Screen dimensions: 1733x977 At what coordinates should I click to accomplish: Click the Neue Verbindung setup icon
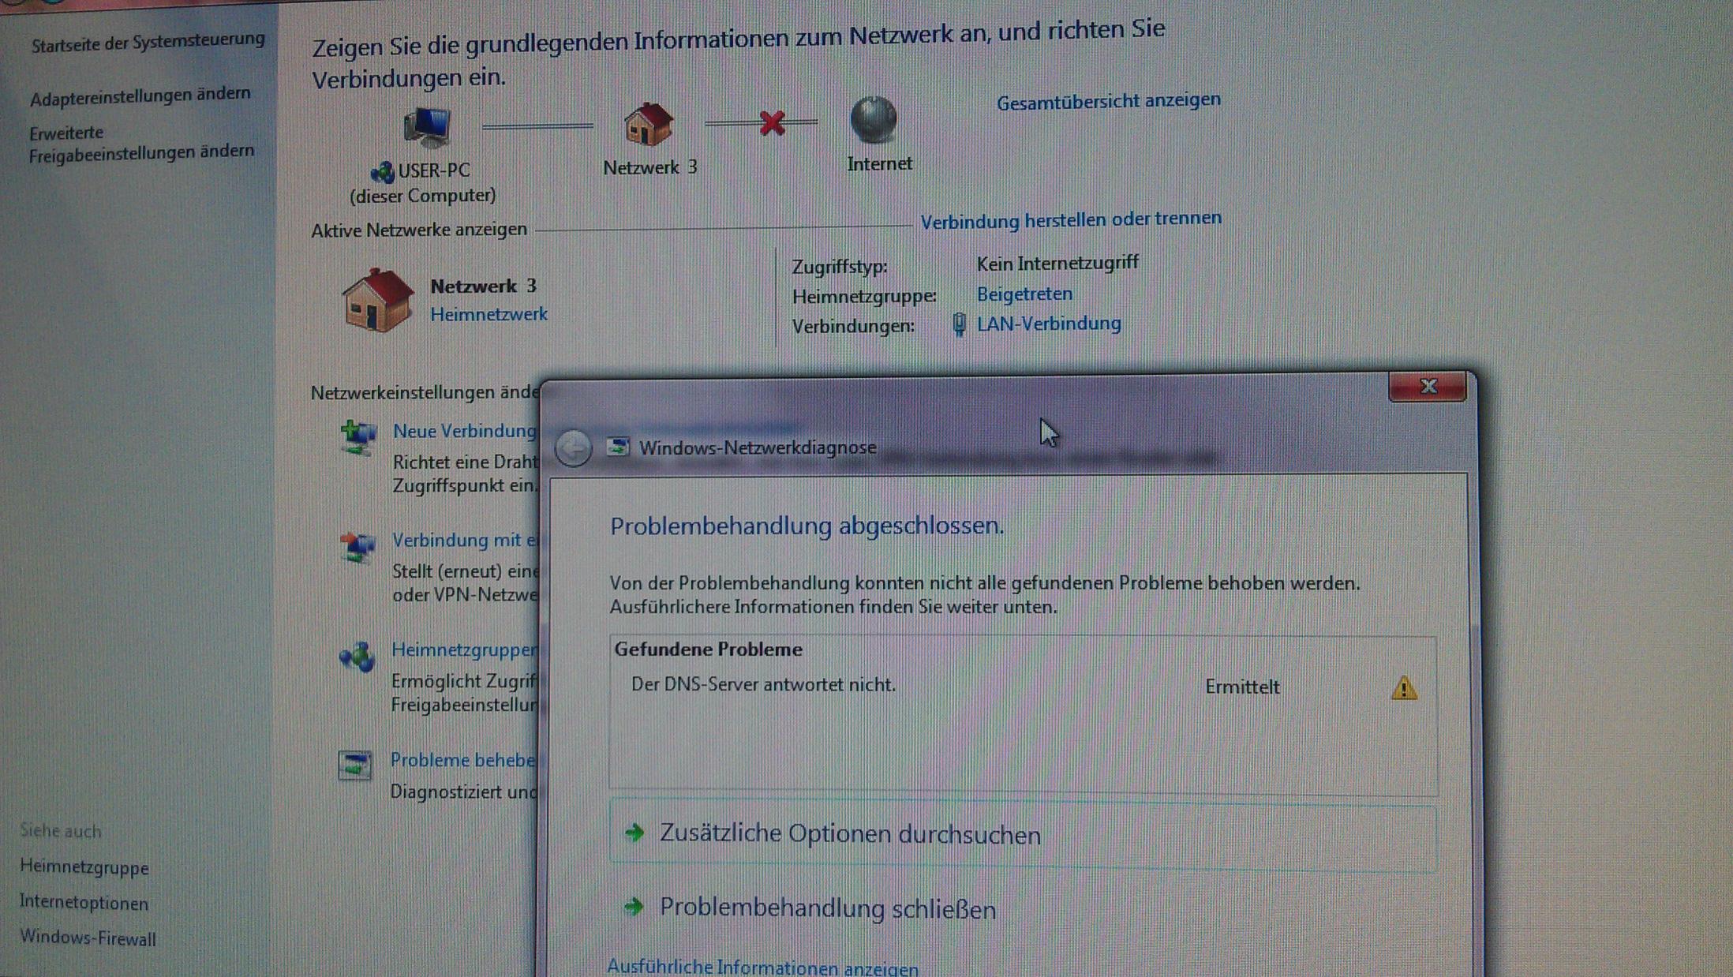(357, 436)
